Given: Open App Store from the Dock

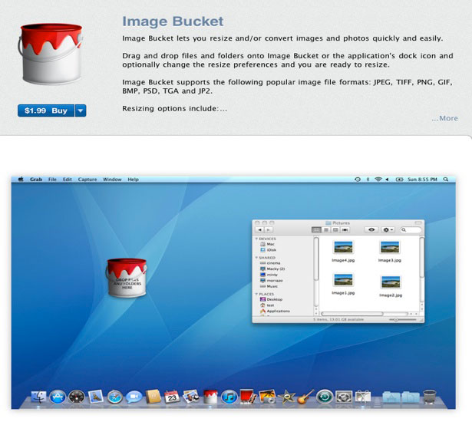Looking at the screenshot, I should [58, 397].
